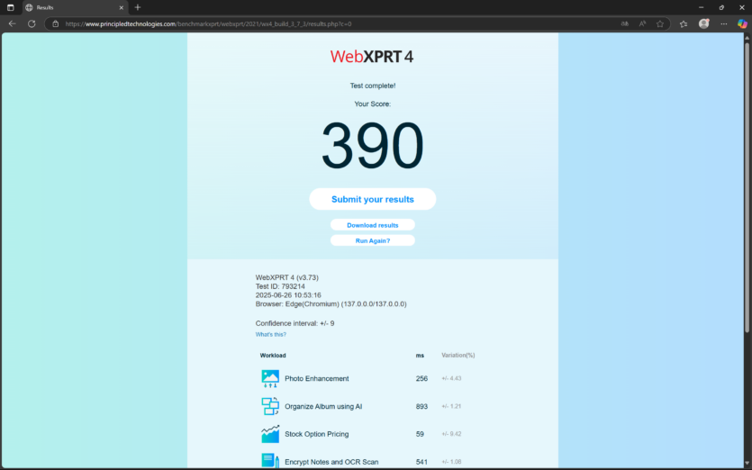This screenshot has height=470, width=752.
Task: Click the scrollbar down arrow
Action: tap(747, 464)
